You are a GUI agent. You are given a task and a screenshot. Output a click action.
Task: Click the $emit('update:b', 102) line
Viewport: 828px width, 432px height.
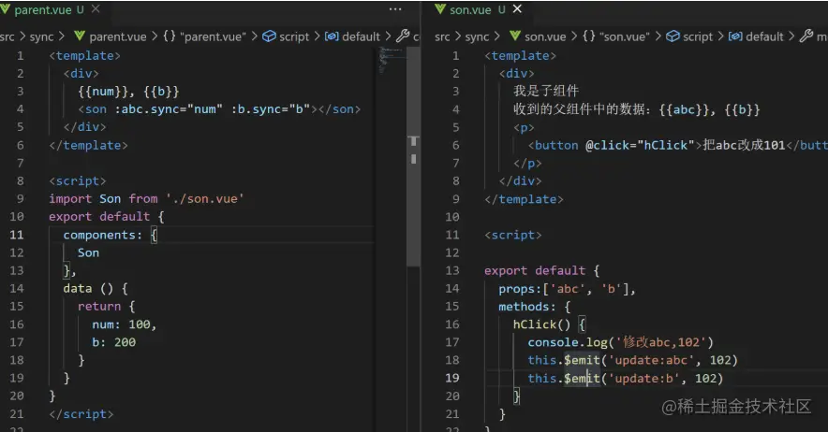coord(626,378)
